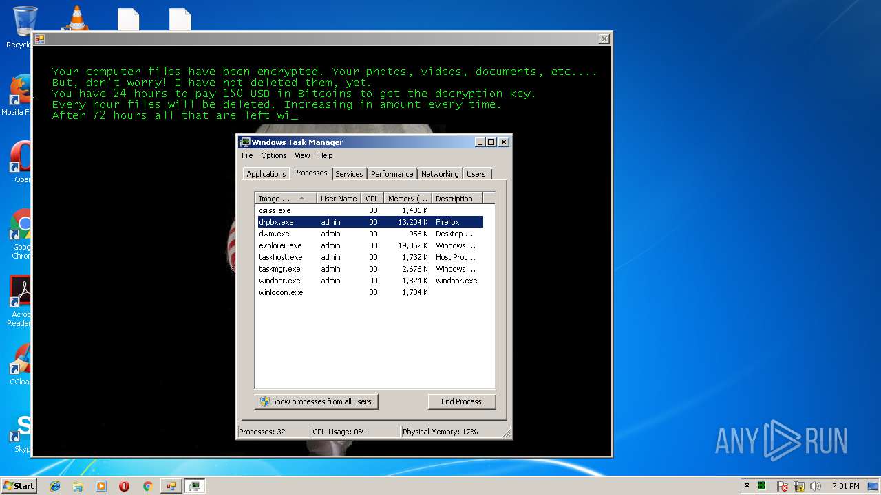Viewport: 881px width, 495px height.
Task: Maximize the Windows Task Manager
Action: click(x=491, y=142)
